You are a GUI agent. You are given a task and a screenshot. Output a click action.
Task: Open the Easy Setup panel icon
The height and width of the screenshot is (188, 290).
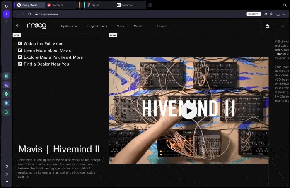click(285, 14)
